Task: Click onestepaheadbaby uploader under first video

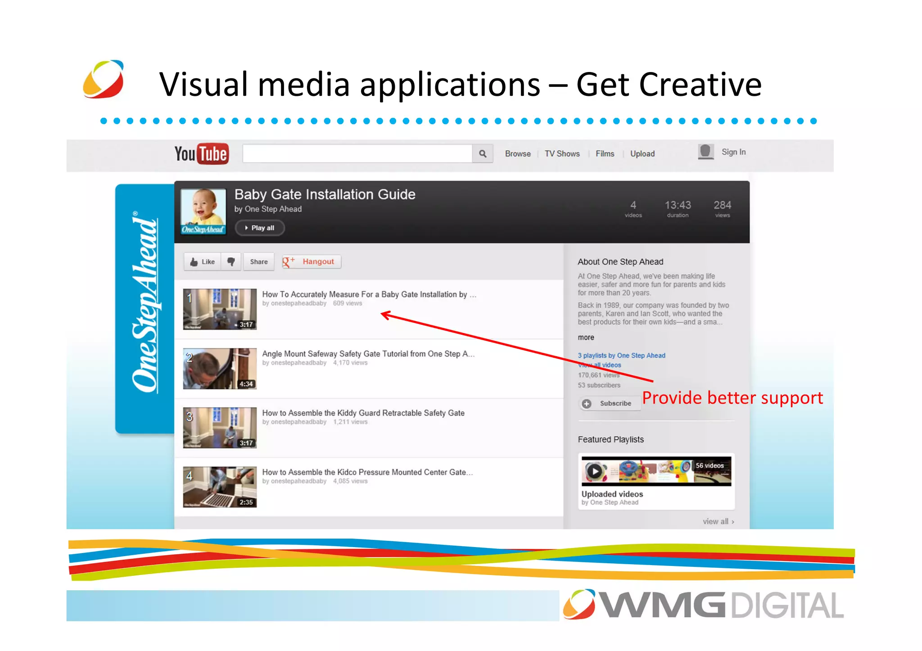Action: (x=298, y=304)
